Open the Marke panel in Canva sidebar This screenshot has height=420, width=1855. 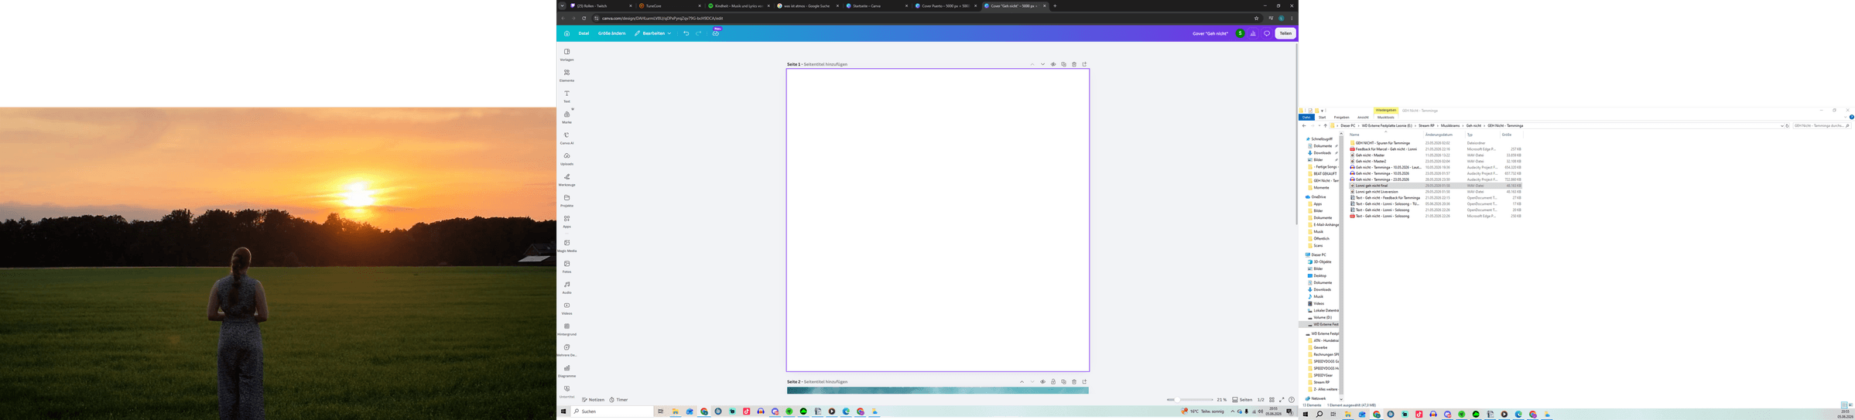point(566,117)
